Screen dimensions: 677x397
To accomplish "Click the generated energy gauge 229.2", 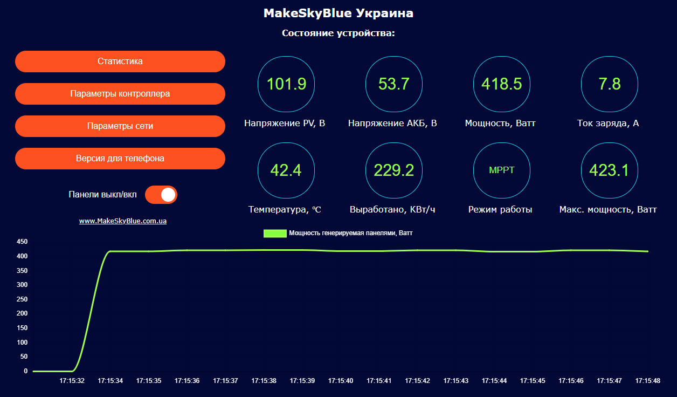I will [394, 170].
